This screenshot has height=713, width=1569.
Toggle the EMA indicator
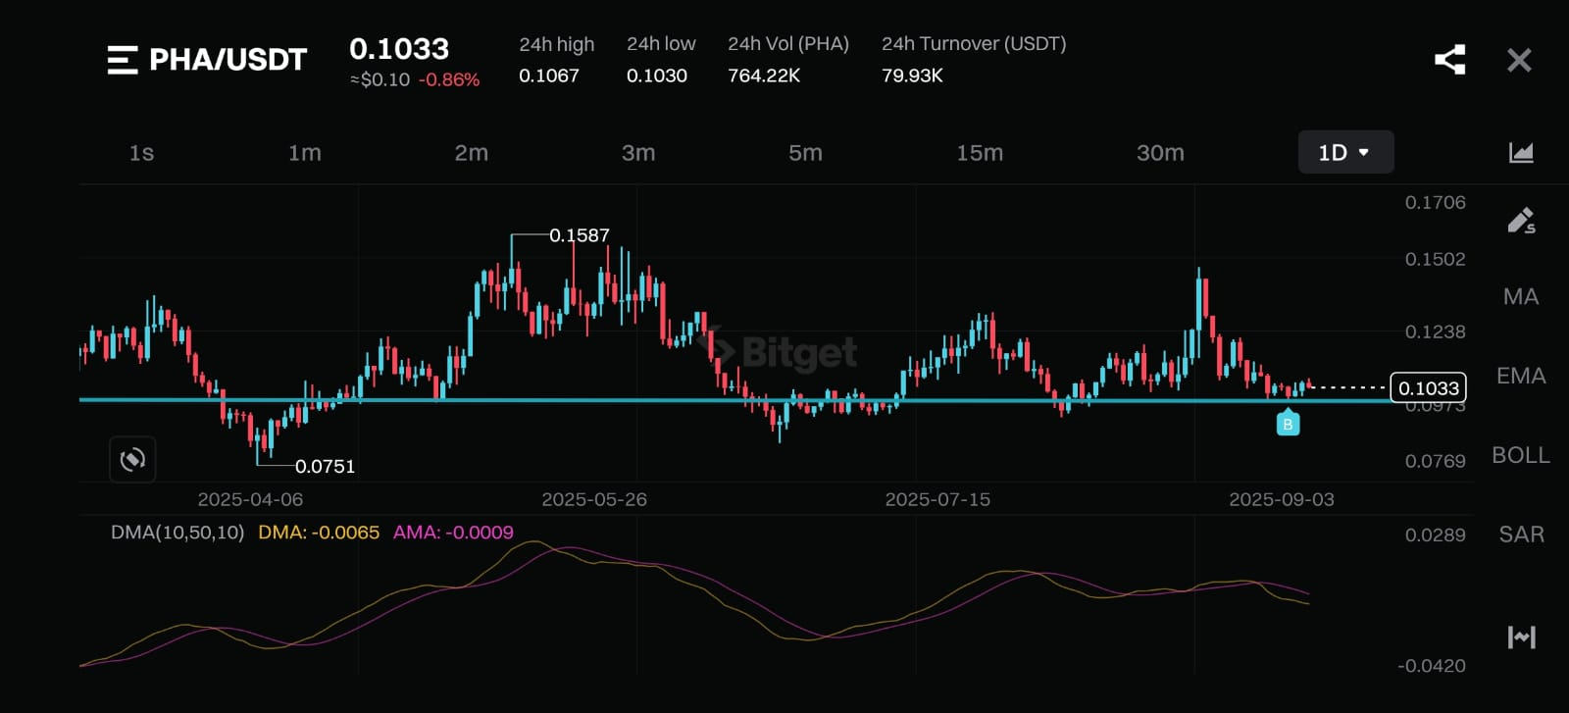point(1520,376)
